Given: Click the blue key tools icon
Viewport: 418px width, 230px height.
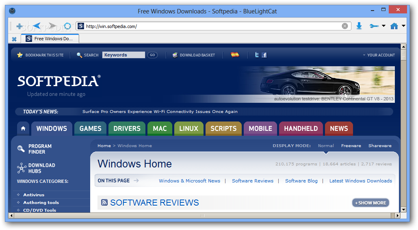Looking at the screenshot, I should click(x=374, y=26).
